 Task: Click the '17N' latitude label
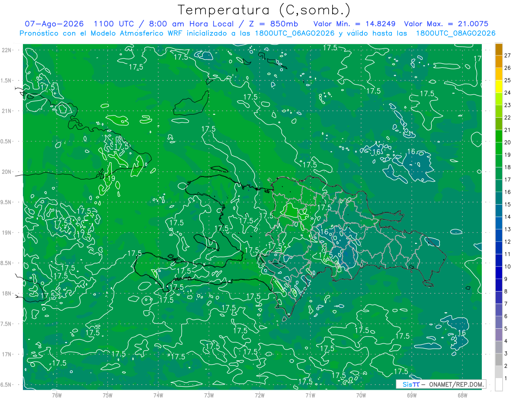pyautogui.click(x=6, y=354)
